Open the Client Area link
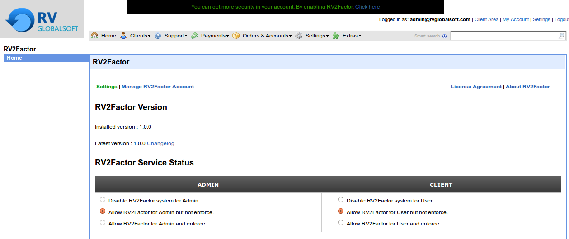The height and width of the screenshot is (239, 569). tap(486, 19)
